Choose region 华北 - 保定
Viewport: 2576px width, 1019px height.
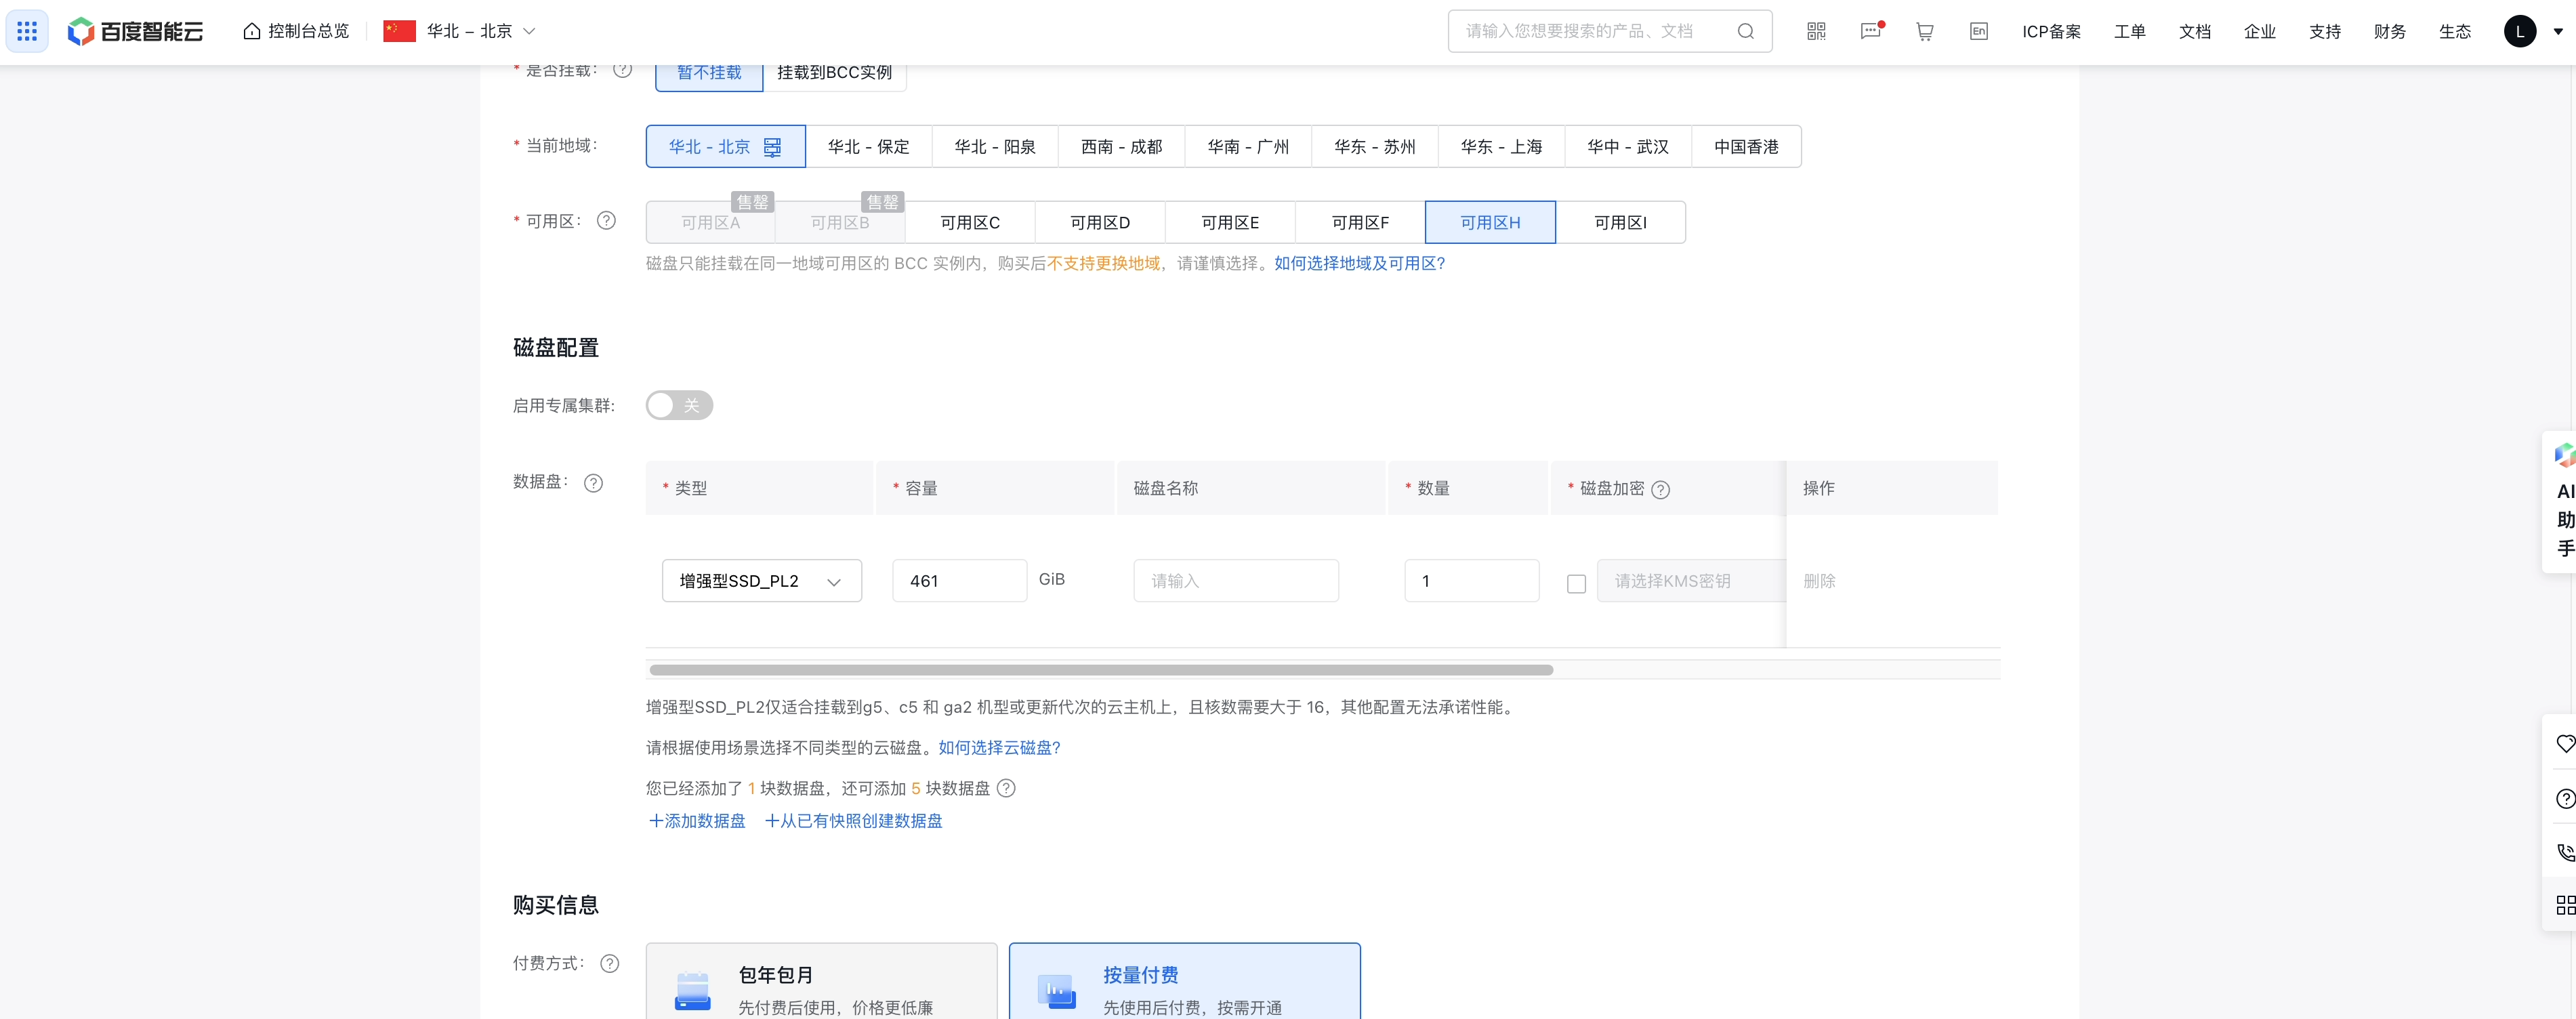click(868, 146)
